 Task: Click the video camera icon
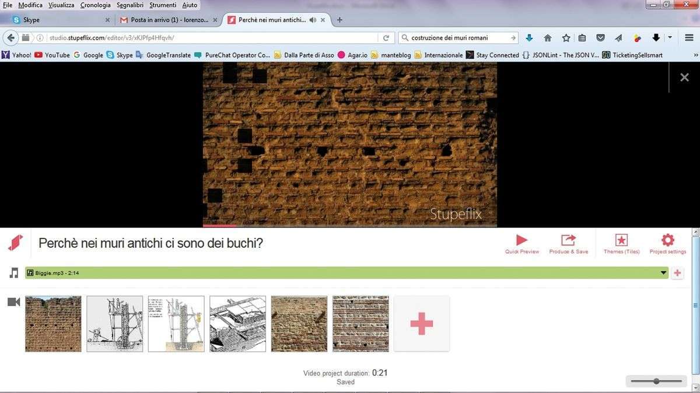tap(14, 302)
